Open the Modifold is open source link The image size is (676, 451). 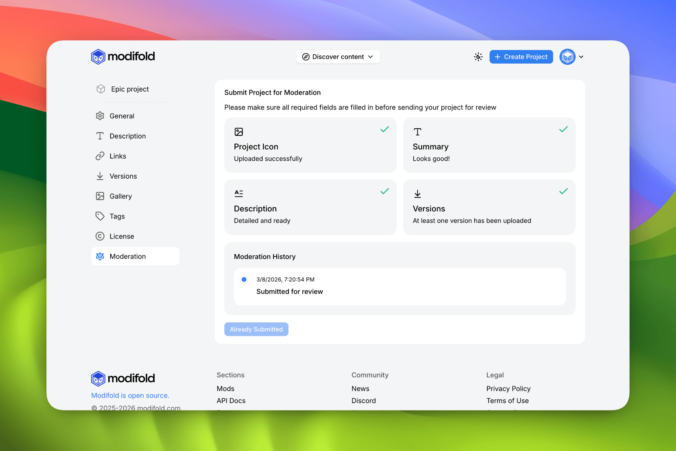[x=130, y=395]
